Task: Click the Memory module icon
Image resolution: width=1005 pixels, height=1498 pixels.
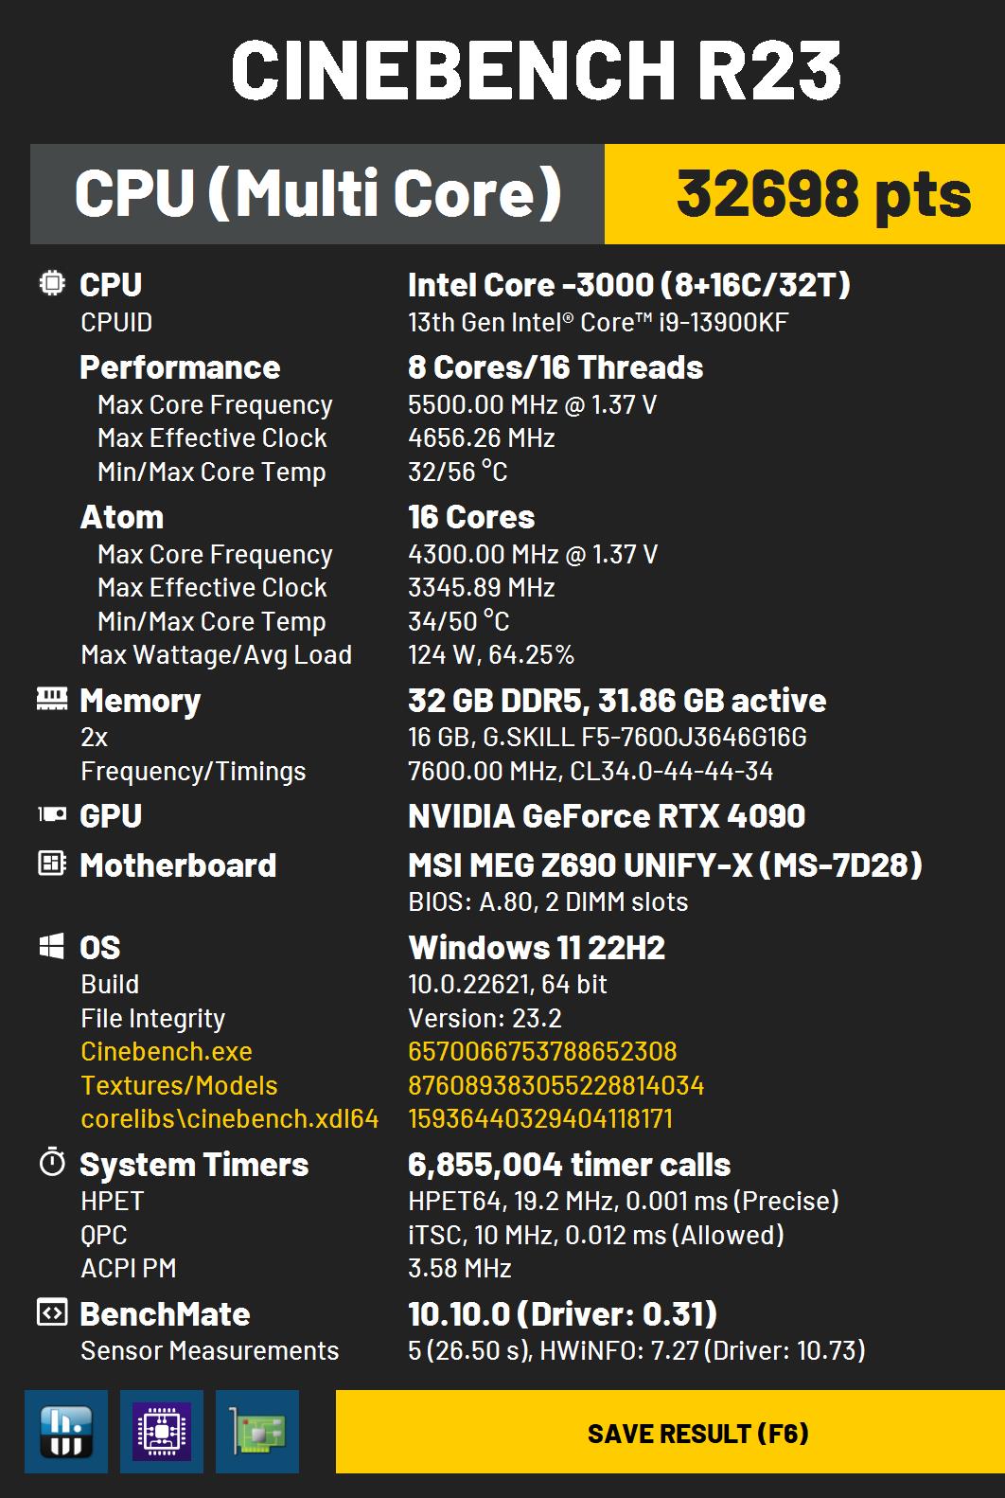Action: click(51, 700)
